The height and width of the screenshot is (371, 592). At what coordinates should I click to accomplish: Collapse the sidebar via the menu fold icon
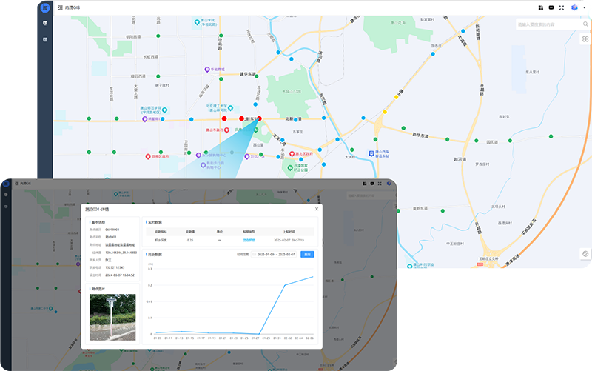click(60, 7)
